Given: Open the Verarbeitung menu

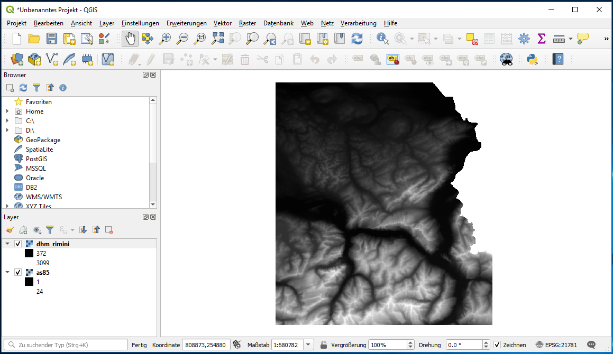Looking at the screenshot, I should 358,23.
